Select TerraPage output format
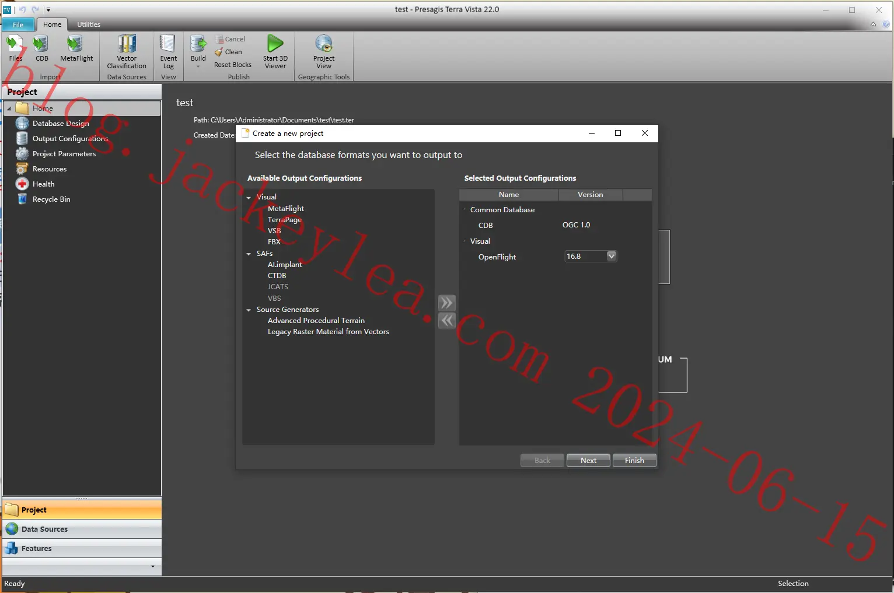The image size is (894, 593). [x=284, y=220]
